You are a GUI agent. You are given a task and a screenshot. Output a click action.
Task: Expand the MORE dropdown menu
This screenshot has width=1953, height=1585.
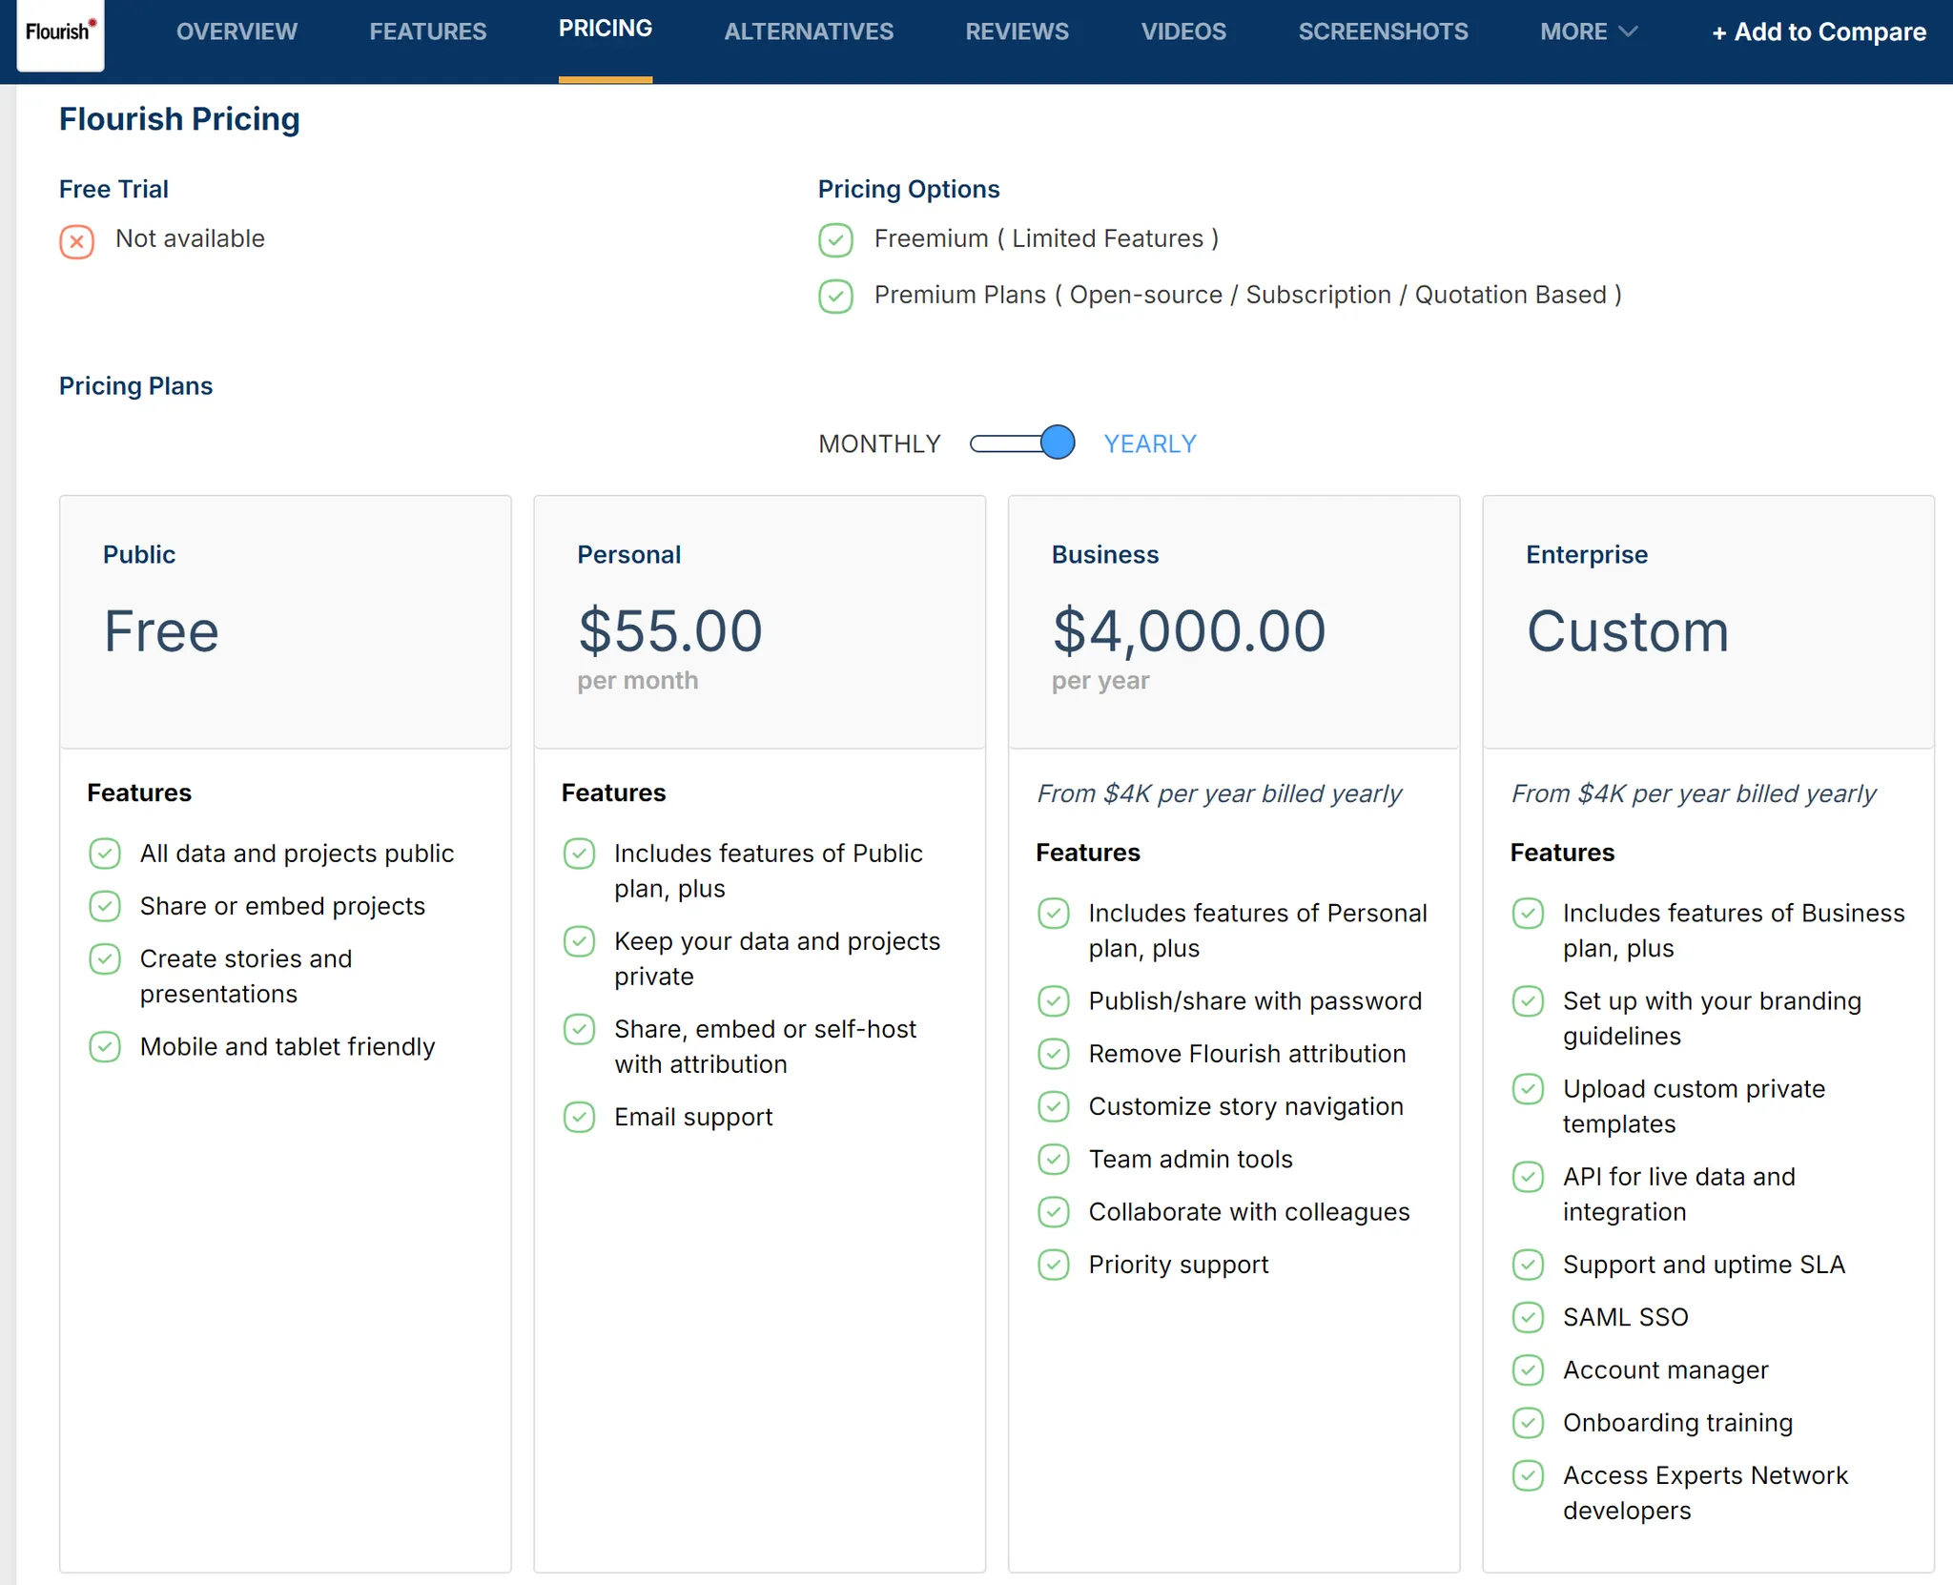(x=1588, y=32)
